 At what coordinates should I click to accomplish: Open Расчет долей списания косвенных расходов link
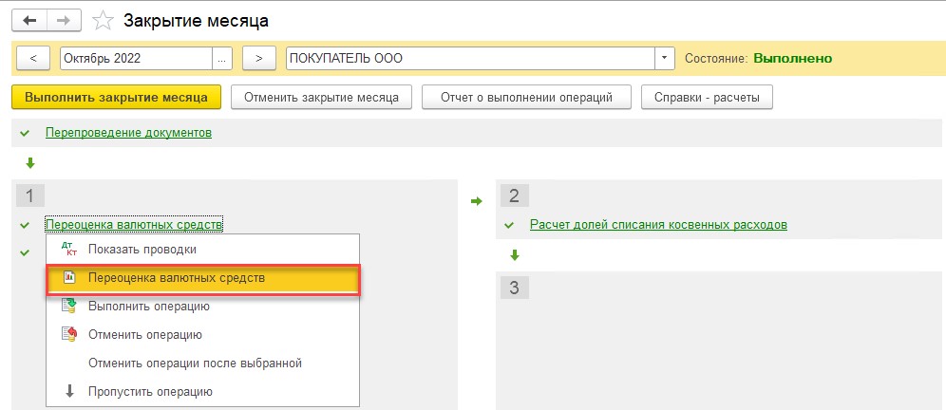(x=658, y=225)
